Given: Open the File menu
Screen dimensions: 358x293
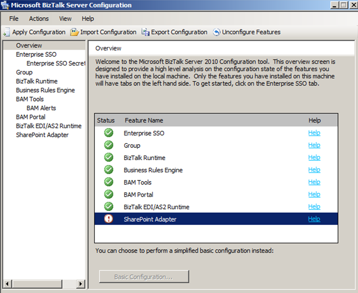Looking at the screenshot, I should [14, 19].
